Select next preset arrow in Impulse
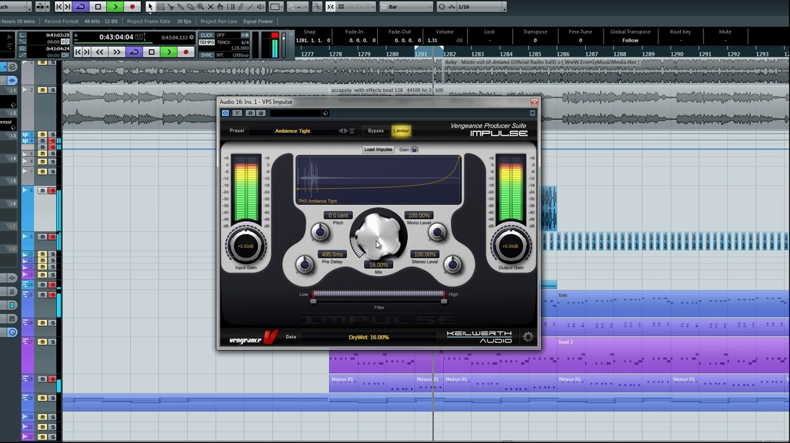This screenshot has height=443, width=790. pyautogui.click(x=346, y=131)
